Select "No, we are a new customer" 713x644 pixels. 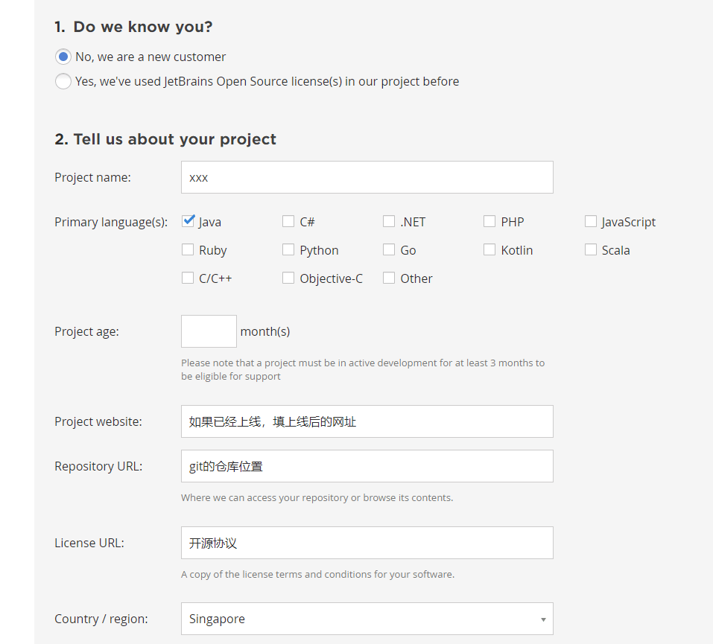63,57
